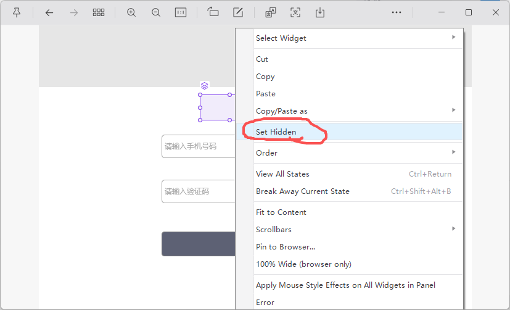
Task: Show image at 1:1 actual size
Action: [181, 12]
